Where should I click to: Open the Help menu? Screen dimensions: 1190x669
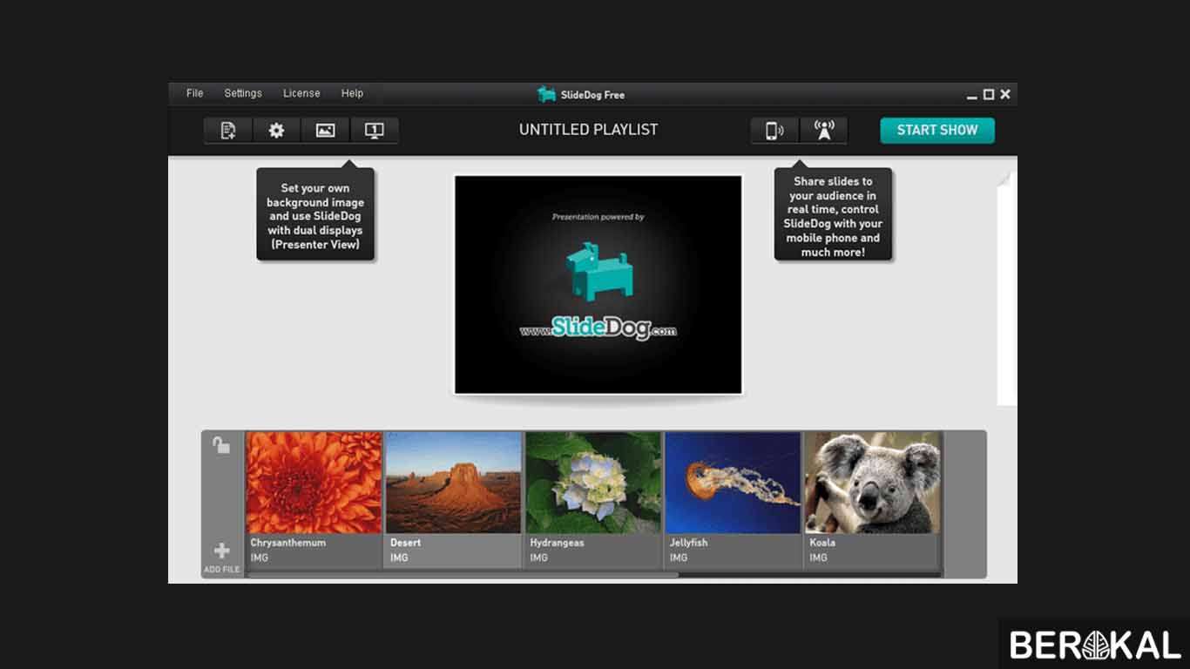pyautogui.click(x=352, y=93)
